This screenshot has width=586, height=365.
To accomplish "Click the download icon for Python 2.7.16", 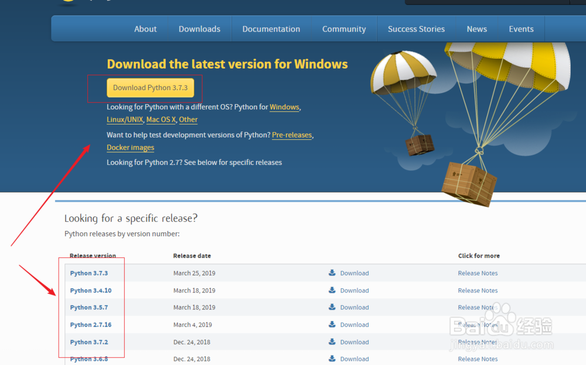I will point(332,325).
